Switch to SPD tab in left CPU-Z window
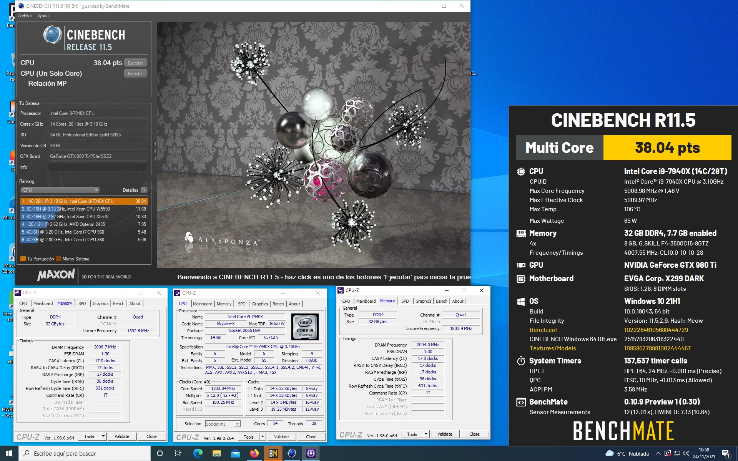Screen dimensions: 738x461 82,303
